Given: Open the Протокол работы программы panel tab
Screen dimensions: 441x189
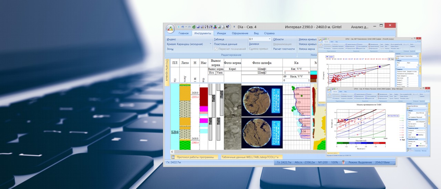Looking at the screenshot, I should point(195,157).
